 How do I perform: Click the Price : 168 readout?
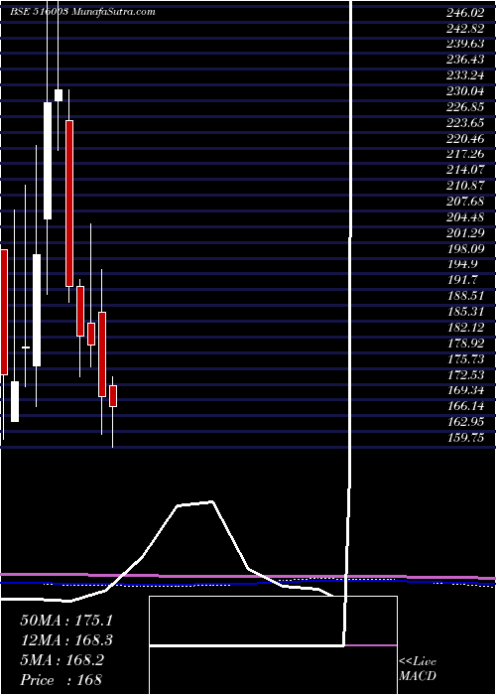(61, 680)
